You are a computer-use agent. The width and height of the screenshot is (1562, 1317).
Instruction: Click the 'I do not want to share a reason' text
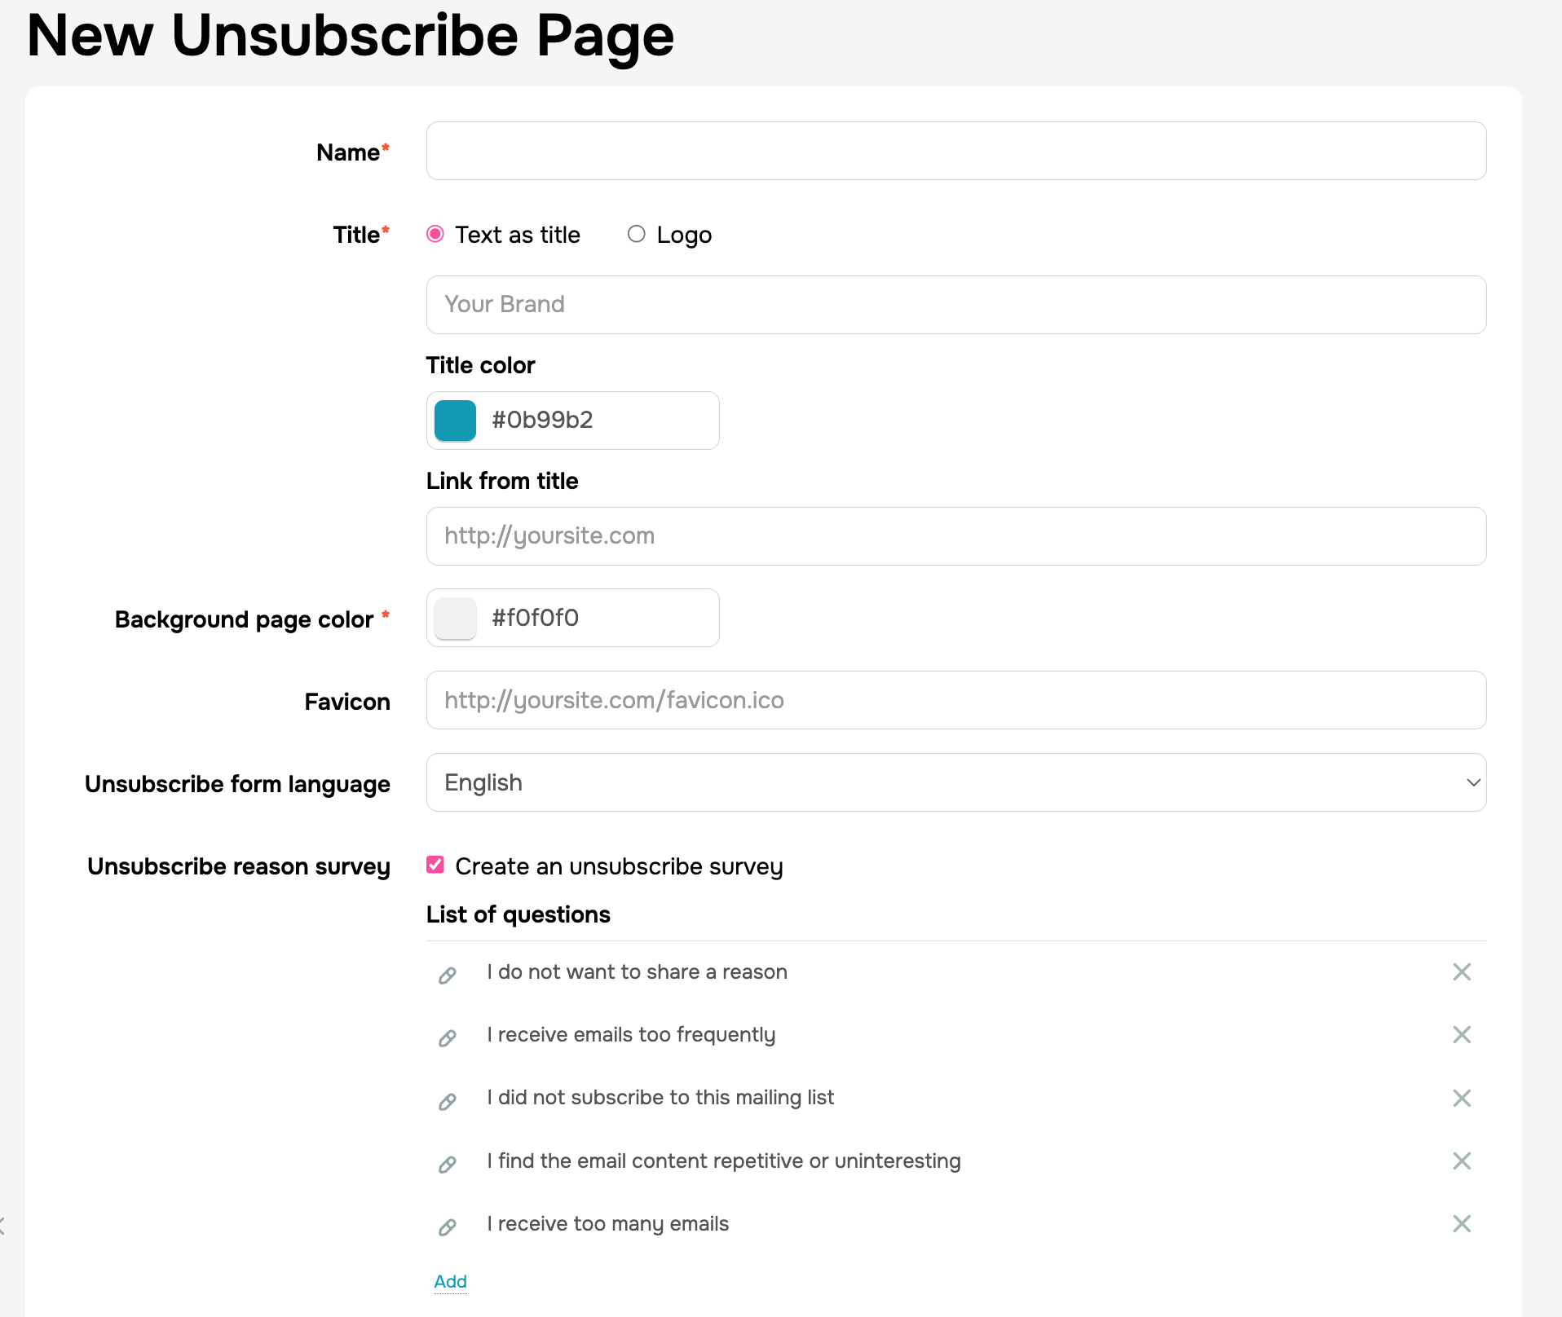[x=637, y=971]
